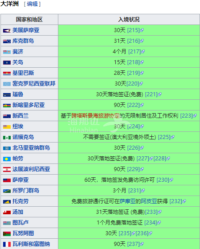Open reference [236] for Vanuatu
Screen dimensions: 200x249
pyautogui.click(x=142, y=233)
